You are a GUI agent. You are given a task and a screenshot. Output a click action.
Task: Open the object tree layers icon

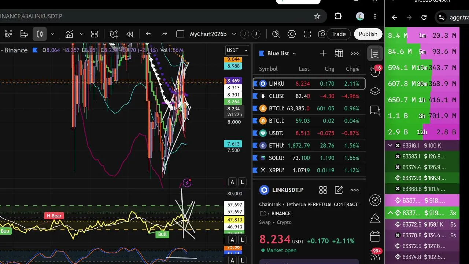click(375, 91)
